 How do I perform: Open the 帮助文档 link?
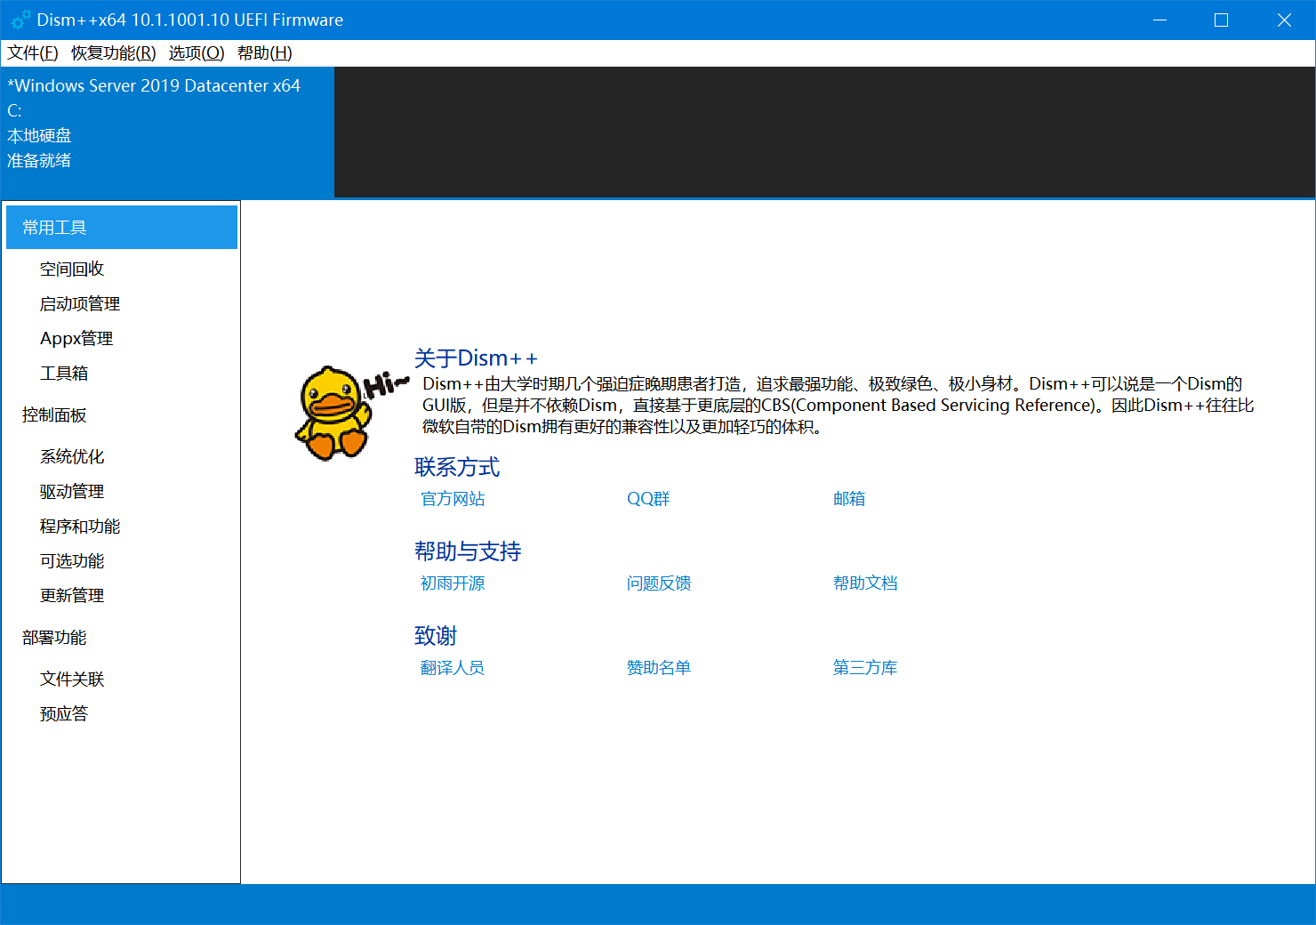pyautogui.click(x=865, y=583)
